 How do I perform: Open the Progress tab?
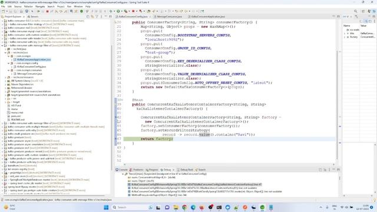(x=152, y=170)
